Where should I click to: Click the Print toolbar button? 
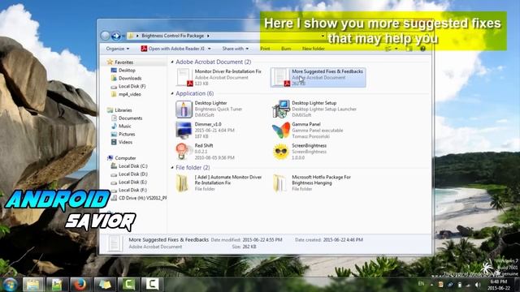pyautogui.click(x=265, y=49)
